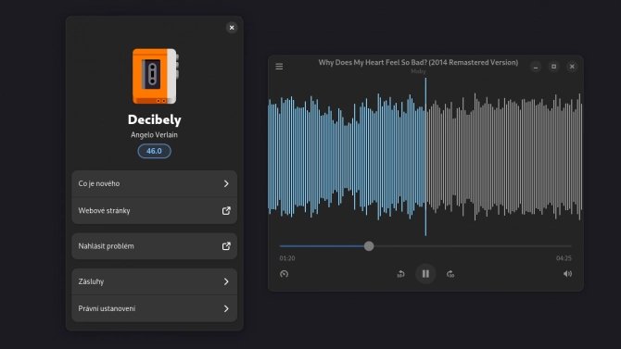Maximize the player window

pos(553,67)
